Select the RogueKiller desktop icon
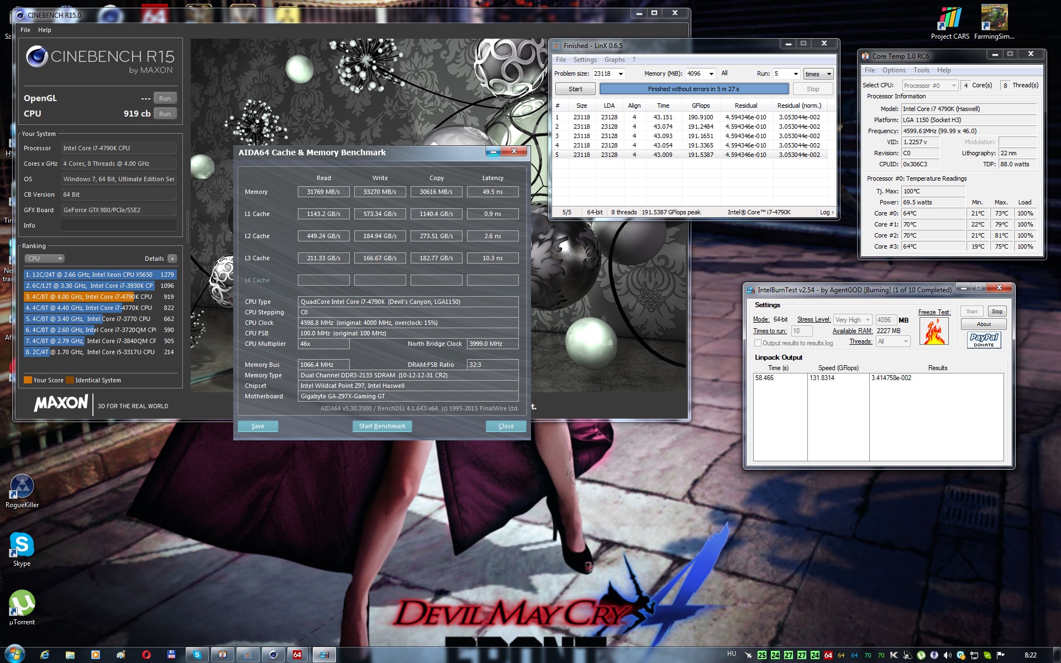Screen dimensions: 1061x663 (x=22, y=491)
